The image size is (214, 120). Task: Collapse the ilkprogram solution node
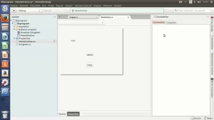point(11,20)
